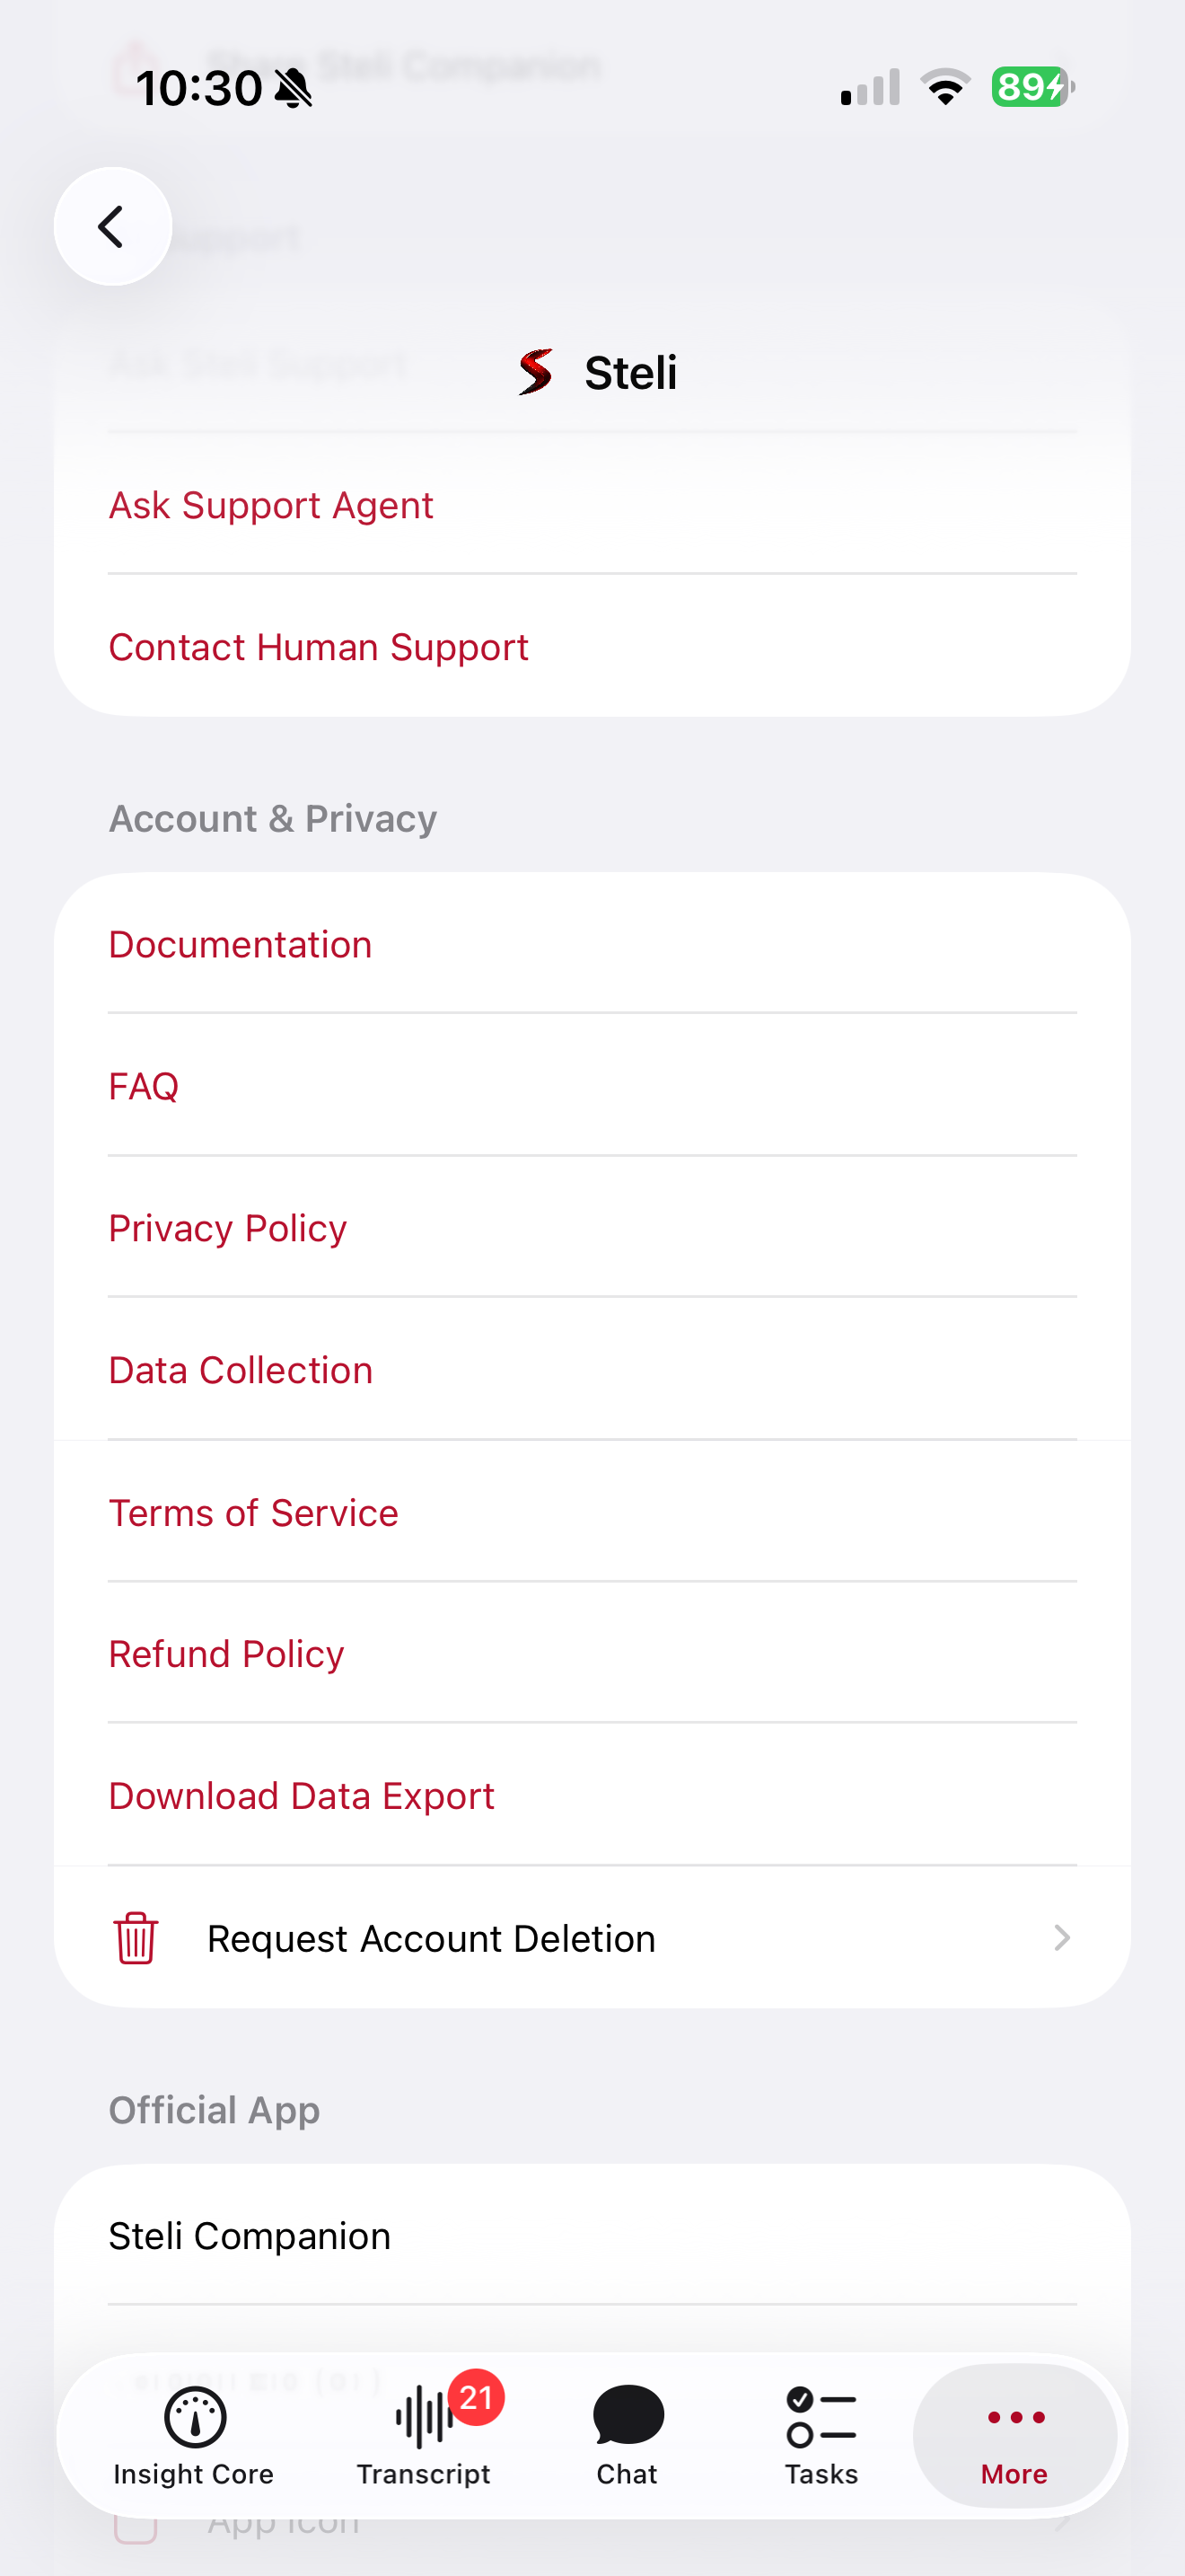Tap Contact Human Support
The width and height of the screenshot is (1185, 2576).
click(319, 647)
